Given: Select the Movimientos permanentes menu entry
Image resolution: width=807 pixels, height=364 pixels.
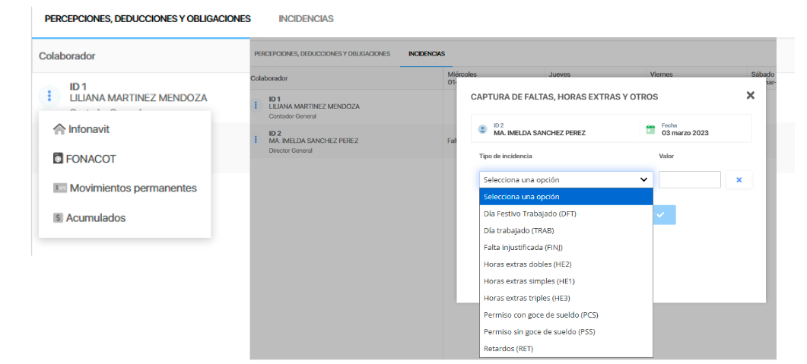Looking at the screenshot, I should 133,188.
